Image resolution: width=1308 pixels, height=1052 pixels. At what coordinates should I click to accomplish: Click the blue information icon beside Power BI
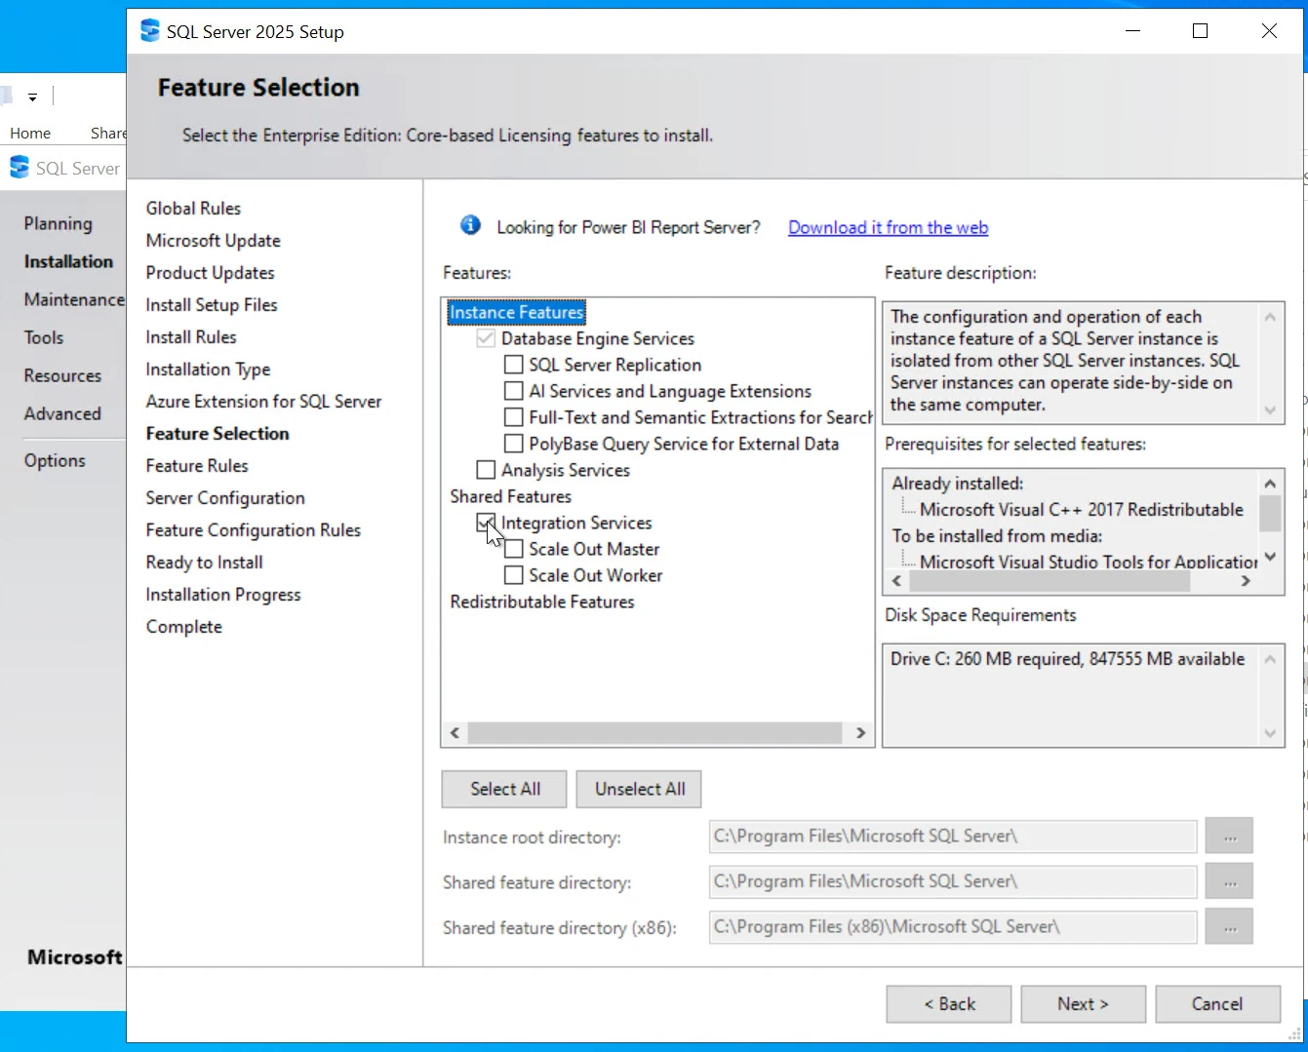[470, 226]
